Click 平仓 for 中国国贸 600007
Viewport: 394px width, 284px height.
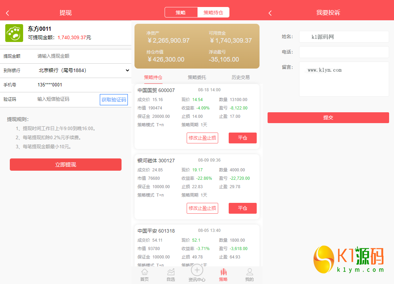click(242, 138)
